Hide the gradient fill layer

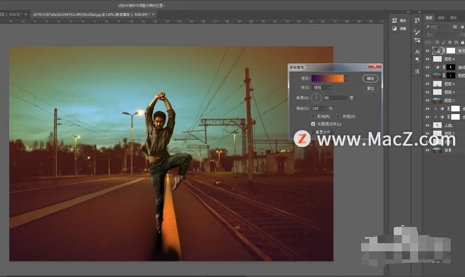click(x=427, y=51)
